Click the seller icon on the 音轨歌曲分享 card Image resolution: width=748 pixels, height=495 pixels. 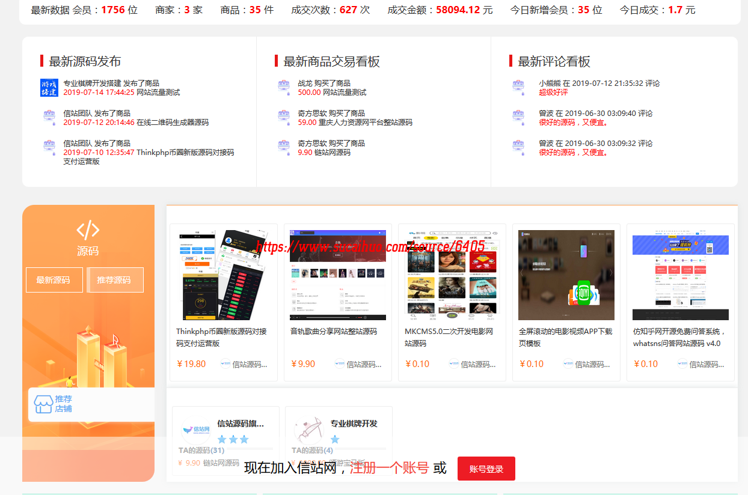[340, 363]
